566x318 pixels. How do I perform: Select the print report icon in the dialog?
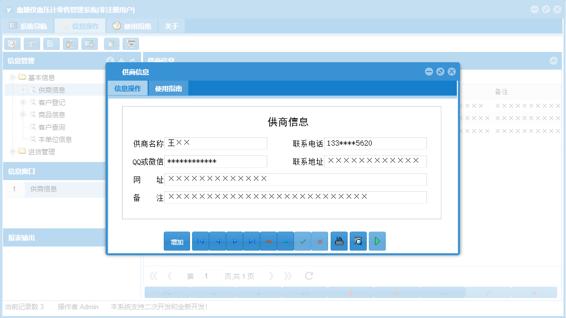pyautogui.click(x=339, y=241)
